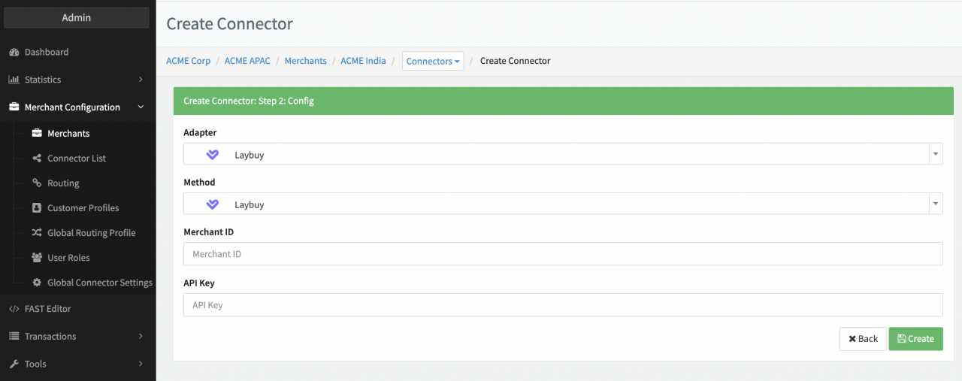Focus the Merchant ID input field
Image resolution: width=962 pixels, height=381 pixels.
(562, 254)
